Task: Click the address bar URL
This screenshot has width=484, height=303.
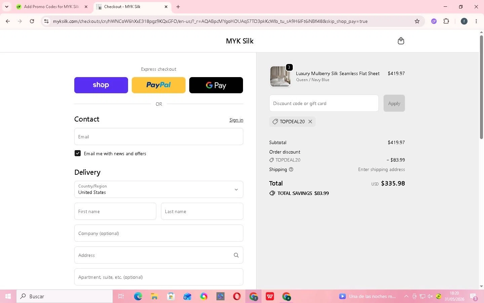Action: click(210, 21)
